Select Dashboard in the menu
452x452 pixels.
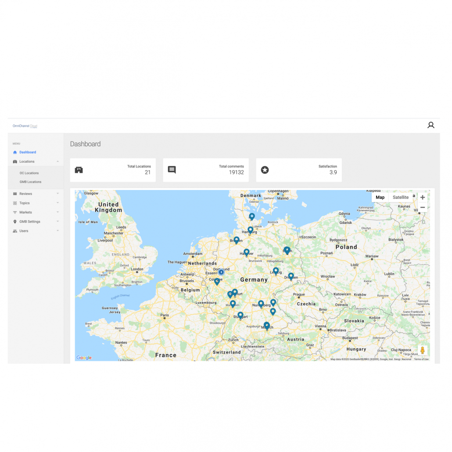[x=28, y=152]
